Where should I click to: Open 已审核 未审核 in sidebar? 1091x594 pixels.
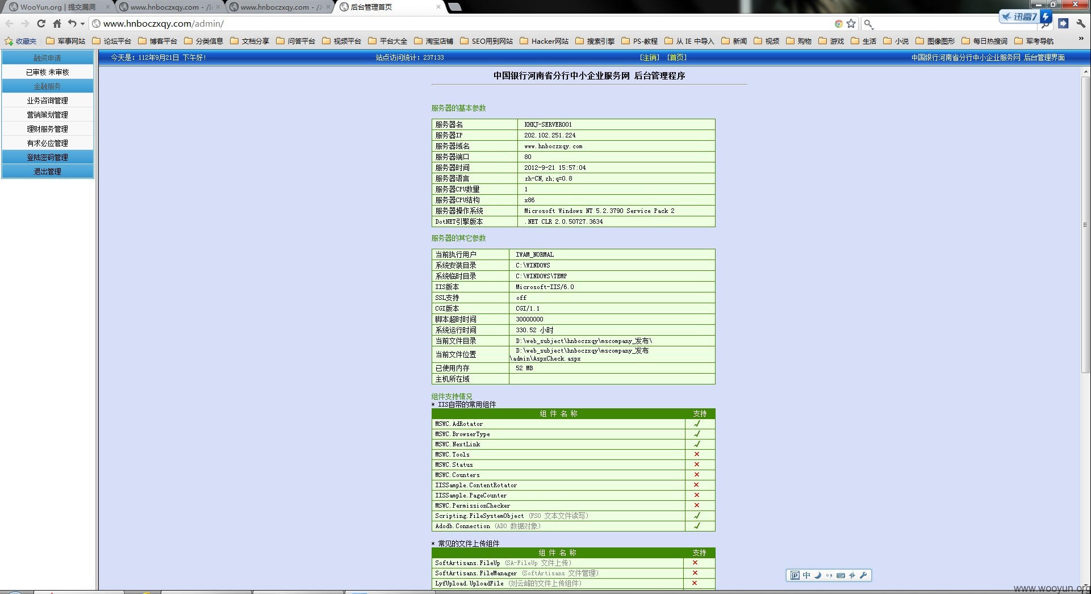pos(48,72)
